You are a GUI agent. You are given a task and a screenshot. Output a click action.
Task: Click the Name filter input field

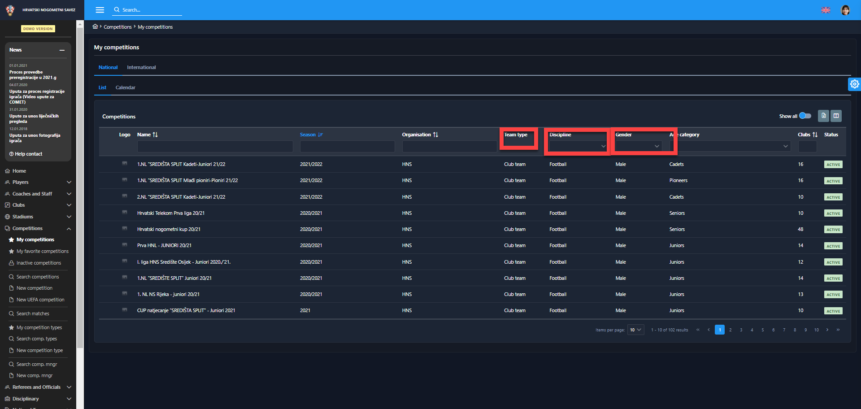tap(215, 146)
